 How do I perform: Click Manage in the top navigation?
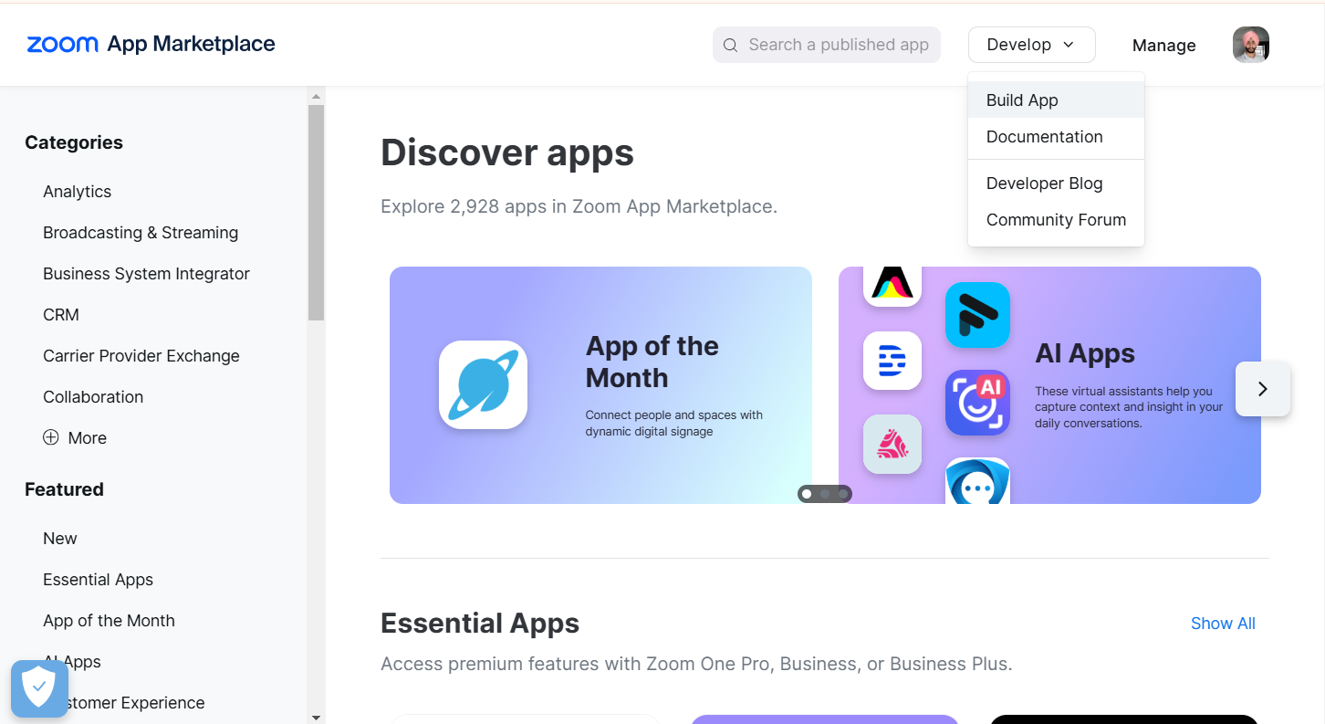(x=1163, y=46)
